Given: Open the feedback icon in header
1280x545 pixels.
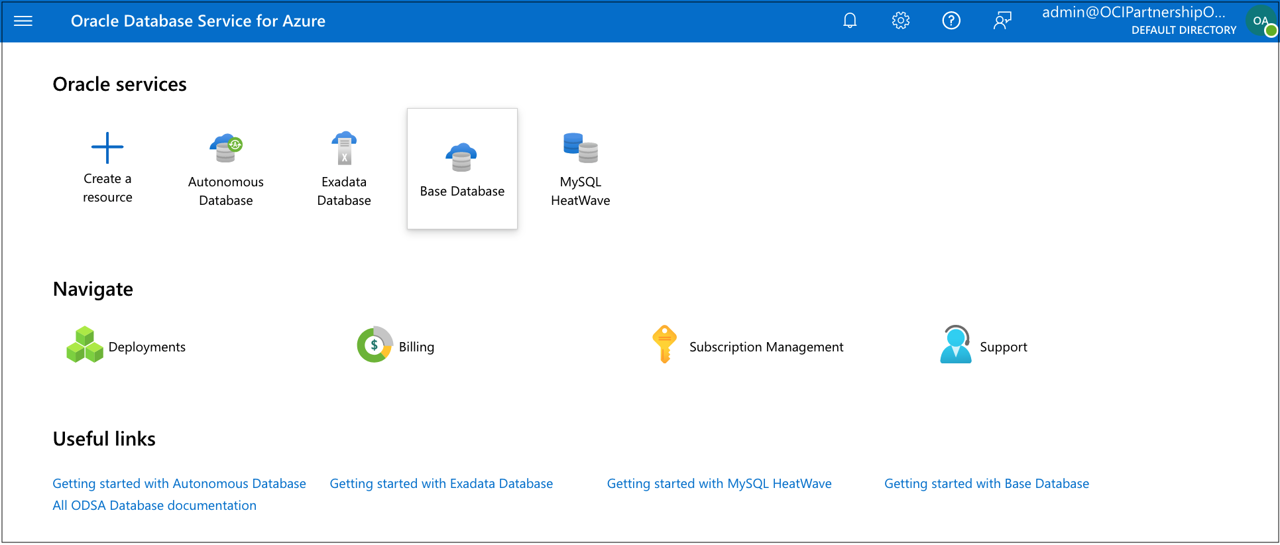Looking at the screenshot, I should point(1002,21).
